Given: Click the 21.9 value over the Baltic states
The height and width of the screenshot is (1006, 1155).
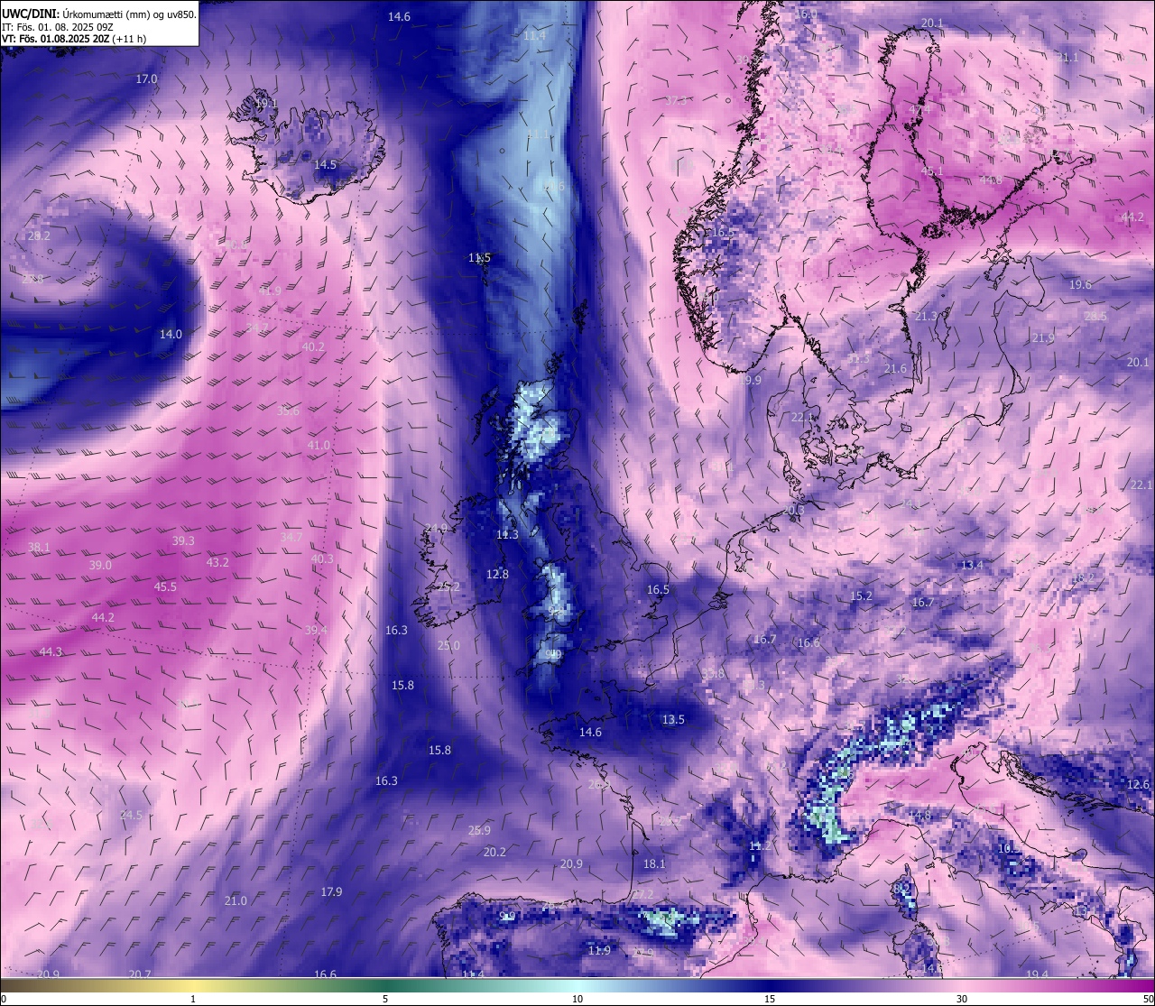Looking at the screenshot, I should [1043, 338].
